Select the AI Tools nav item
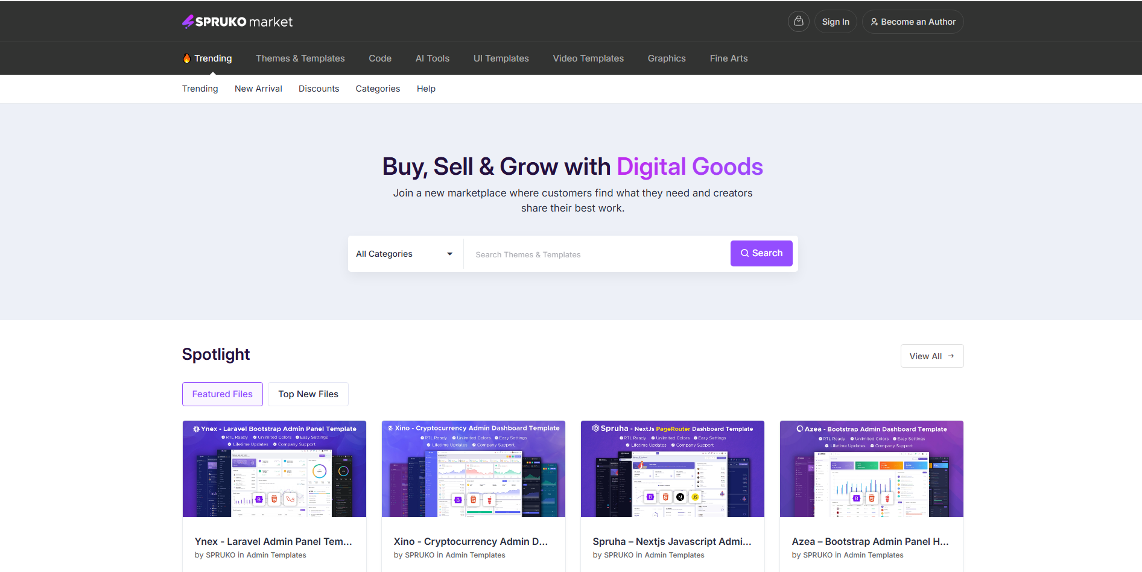 [x=432, y=58]
